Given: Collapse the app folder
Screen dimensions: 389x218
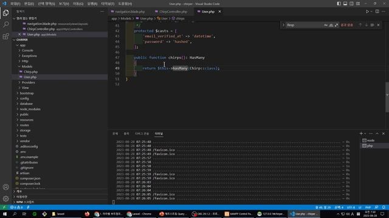Looking at the screenshot, I should 18,45.
